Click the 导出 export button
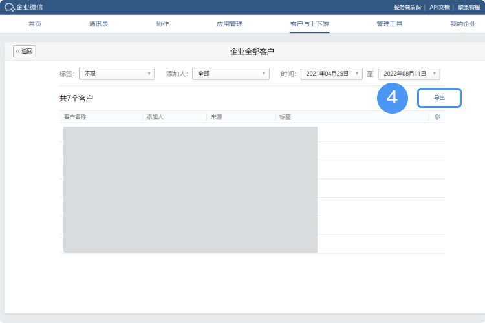This screenshot has width=485, height=323. coord(439,98)
